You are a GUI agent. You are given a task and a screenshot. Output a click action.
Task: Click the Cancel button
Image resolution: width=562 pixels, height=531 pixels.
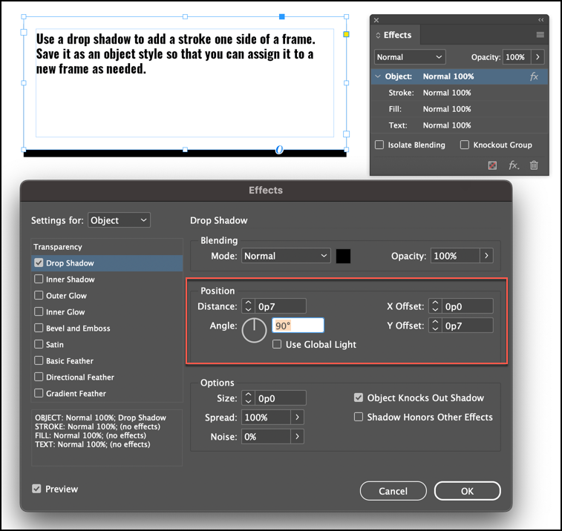(393, 491)
